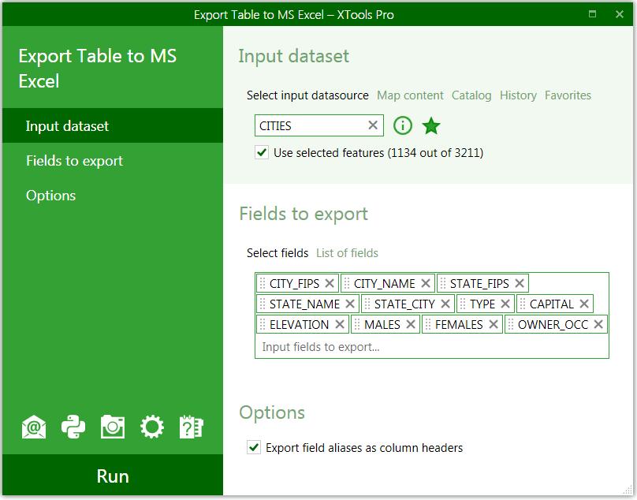This screenshot has height=500, width=637.
Task: Open Options section in sidebar
Action: (113, 195)
